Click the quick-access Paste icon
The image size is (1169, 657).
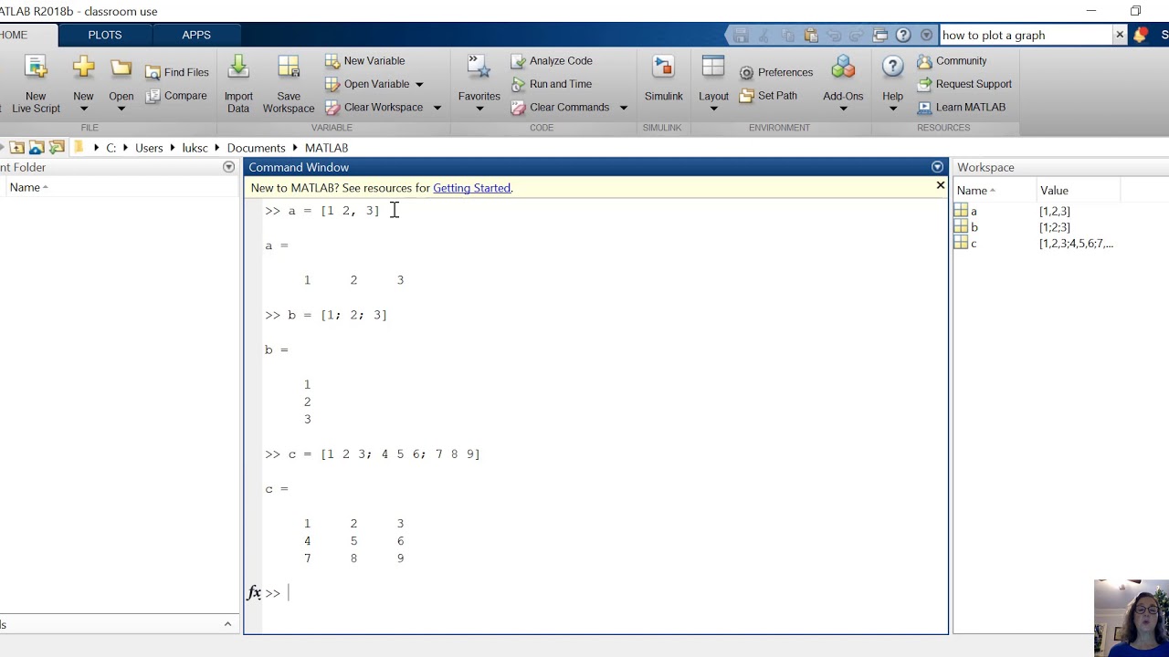click(x=811, y=36)
